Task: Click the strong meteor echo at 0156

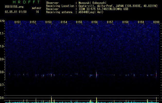Action: (x=97, y=75)
